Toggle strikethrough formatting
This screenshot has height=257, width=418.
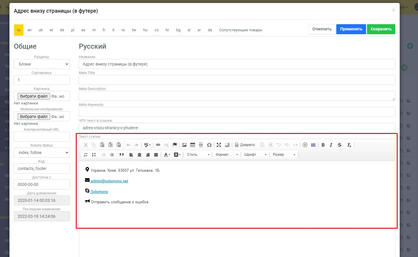click(340, 145)
